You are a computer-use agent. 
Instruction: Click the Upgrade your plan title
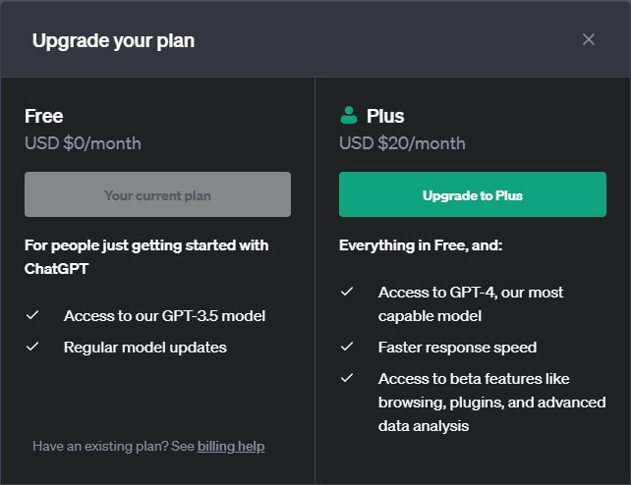(113, 40)
